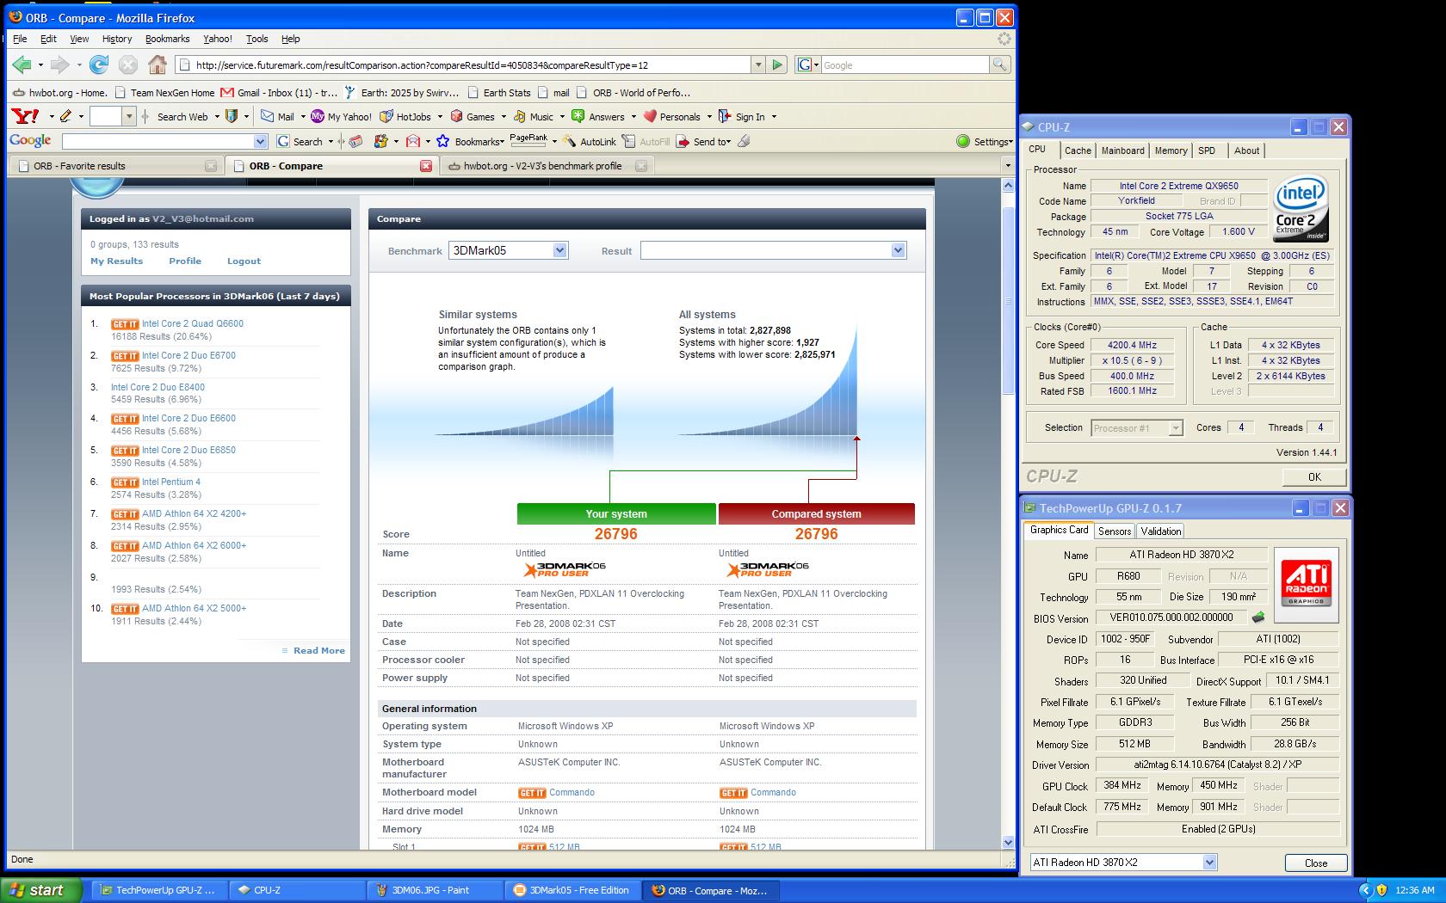Click AutoLink on the Google toolbar
The height and width of the screenshot is (903, 1446).
tap(590, 141)
